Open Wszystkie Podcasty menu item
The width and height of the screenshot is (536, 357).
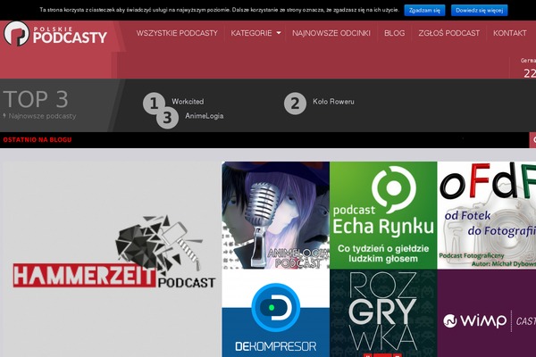tap(177, 33)
